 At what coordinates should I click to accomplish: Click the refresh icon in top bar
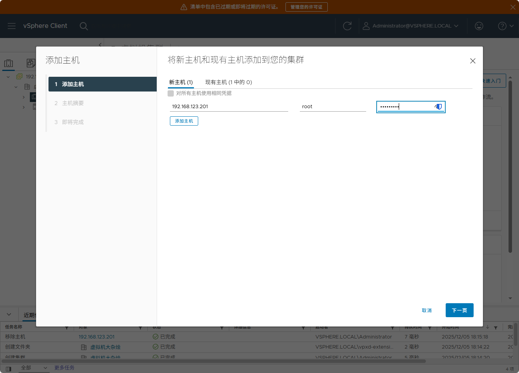click(347, 26)
